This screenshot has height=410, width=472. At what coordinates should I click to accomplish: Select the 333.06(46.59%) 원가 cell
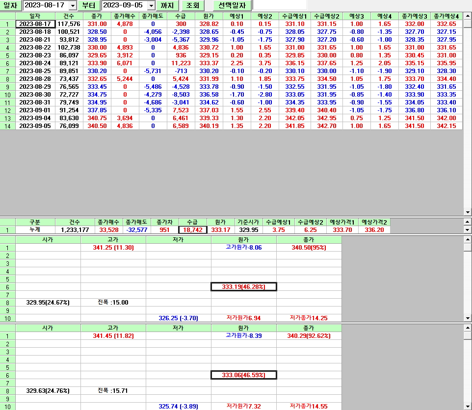243,375
